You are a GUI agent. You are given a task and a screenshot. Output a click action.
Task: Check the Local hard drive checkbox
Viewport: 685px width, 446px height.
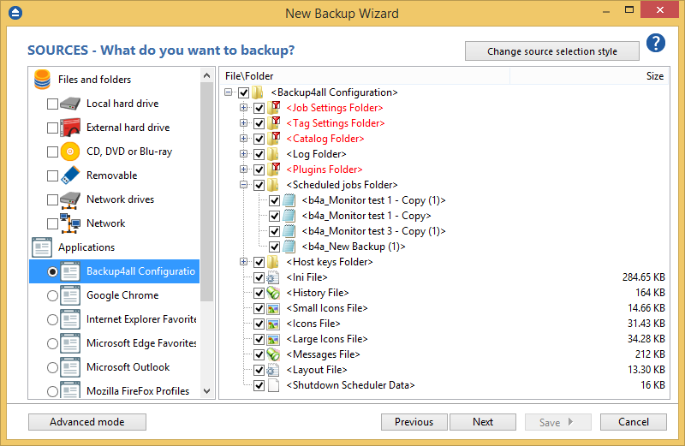[x=52, y=104]
